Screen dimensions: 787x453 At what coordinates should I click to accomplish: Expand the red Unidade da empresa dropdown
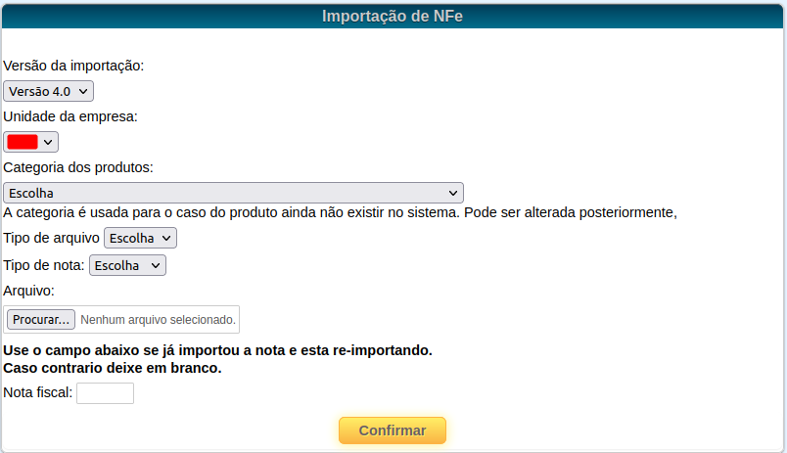(30, 142)
